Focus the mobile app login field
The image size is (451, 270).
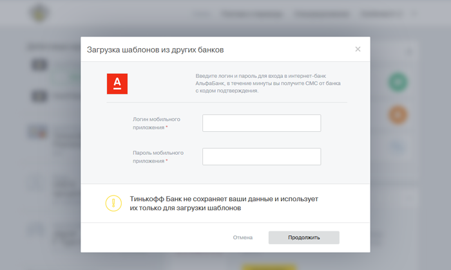[262, 123]
